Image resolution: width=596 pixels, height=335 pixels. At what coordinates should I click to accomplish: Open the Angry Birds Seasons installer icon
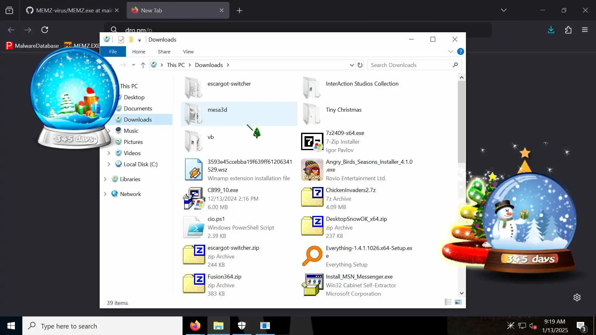312,170
